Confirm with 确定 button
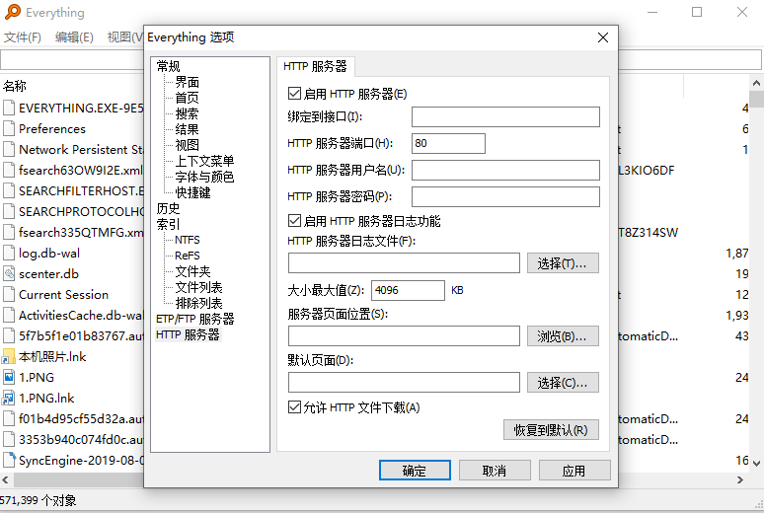The height and width of the screenshot is (513, 764). point(415,471)
